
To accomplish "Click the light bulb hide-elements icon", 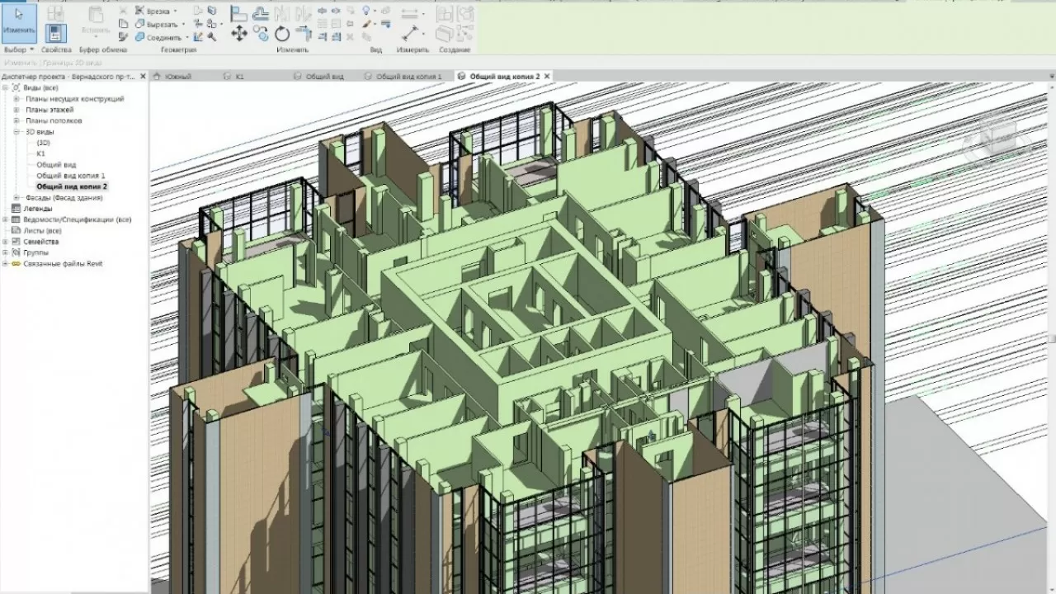I will [366, 10].
